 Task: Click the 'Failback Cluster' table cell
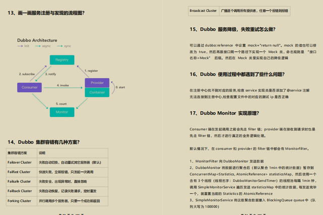[22, 191]
